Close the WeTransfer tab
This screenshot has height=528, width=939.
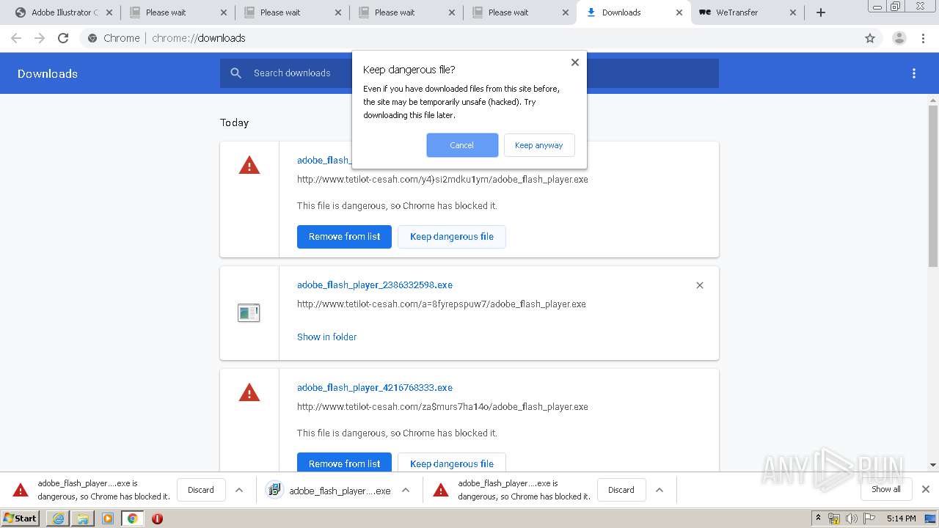[x=793, y=12]
